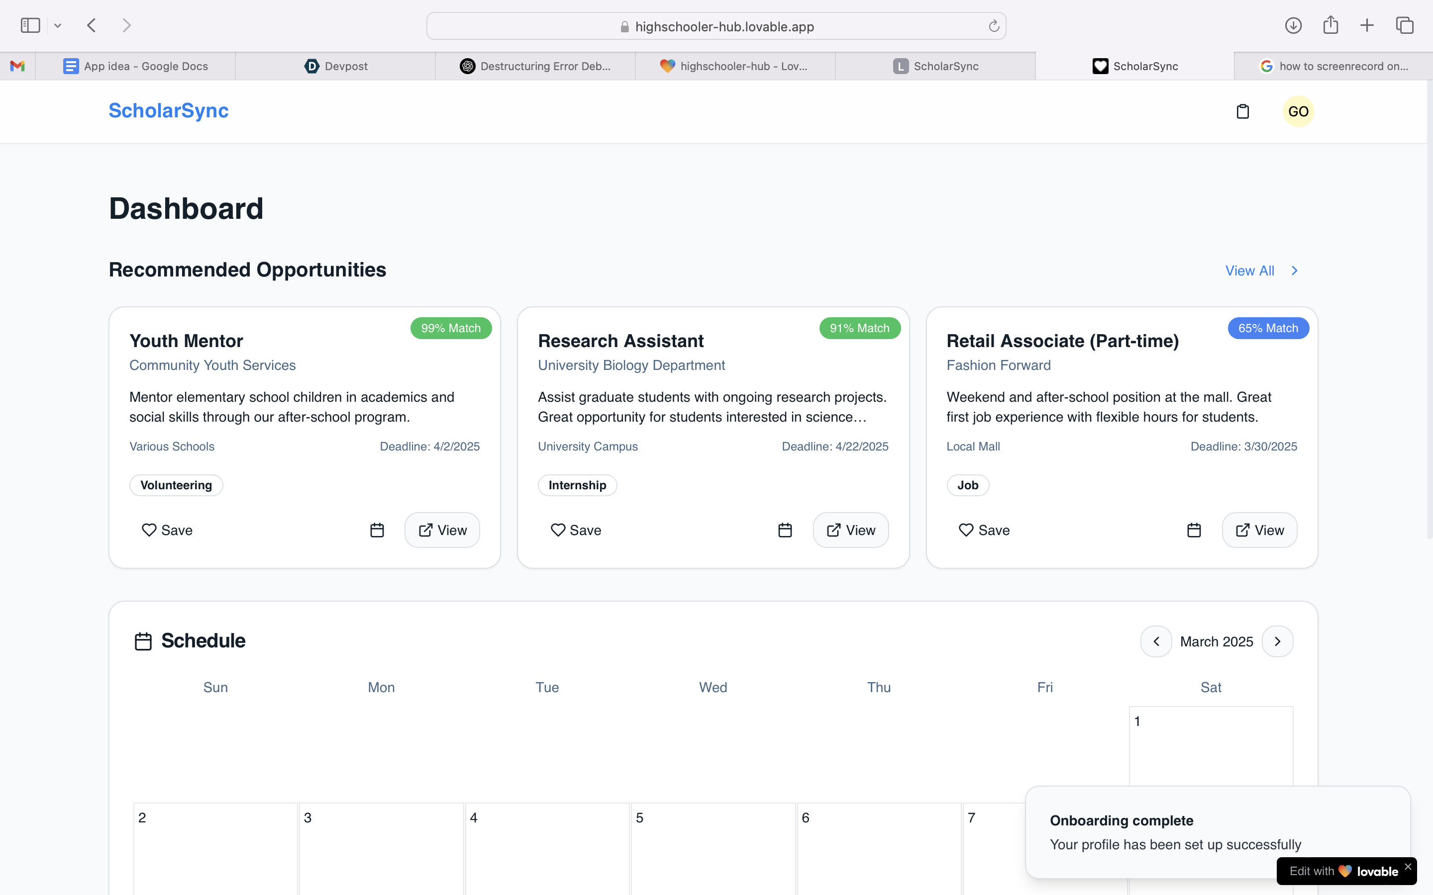
Task: Add Youth Mentor to calendar
Action: [x=377, y=530]
